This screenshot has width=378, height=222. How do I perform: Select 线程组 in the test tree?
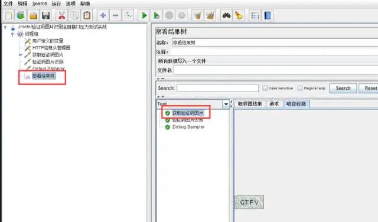tap(31, 34)
